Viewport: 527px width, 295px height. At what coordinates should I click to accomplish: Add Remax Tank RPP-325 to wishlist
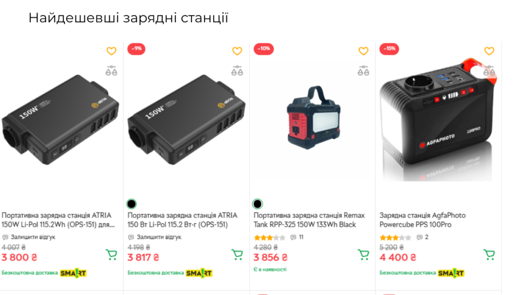363,51
